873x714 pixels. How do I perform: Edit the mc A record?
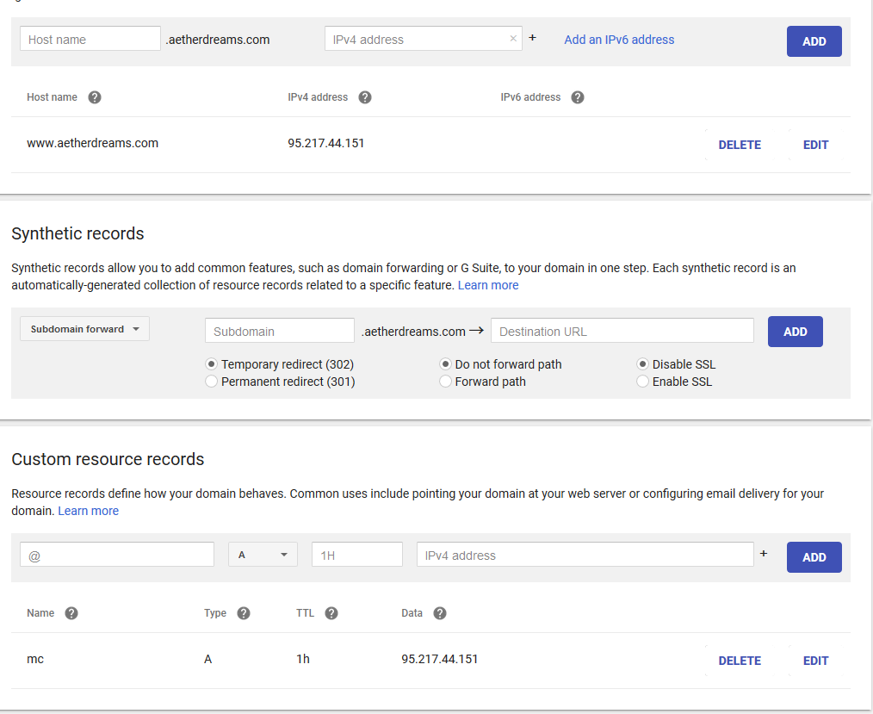point(815,661)
